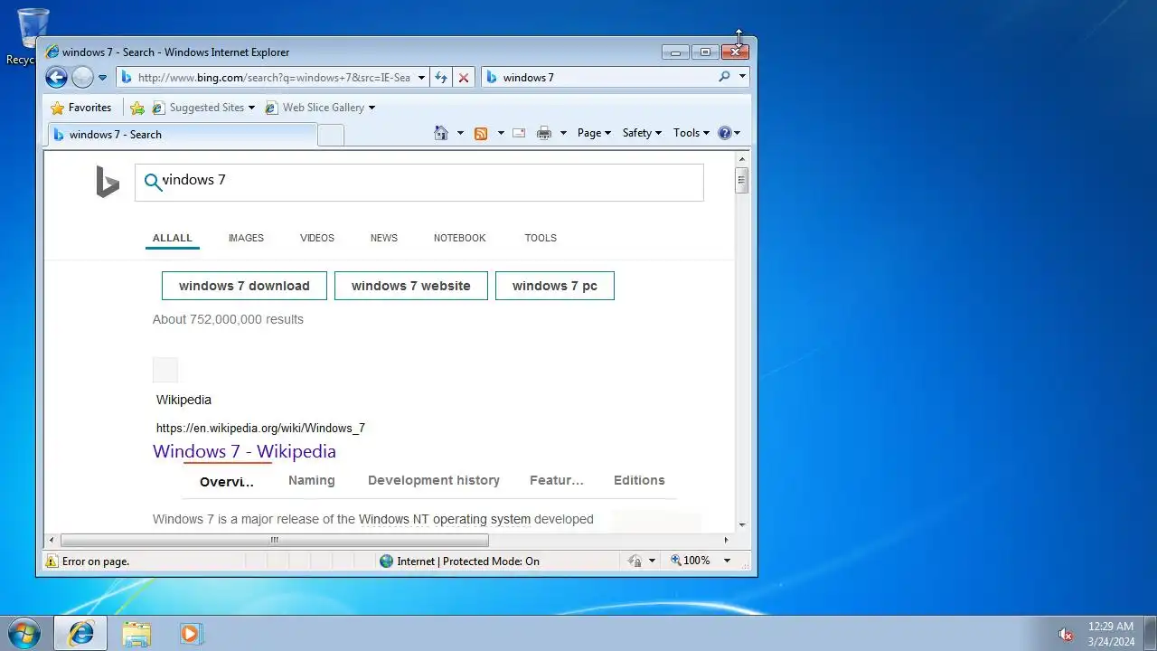Expand the Web Slice Gallery dropdown arrow
1157x651 pixels.
coord(372,108)
